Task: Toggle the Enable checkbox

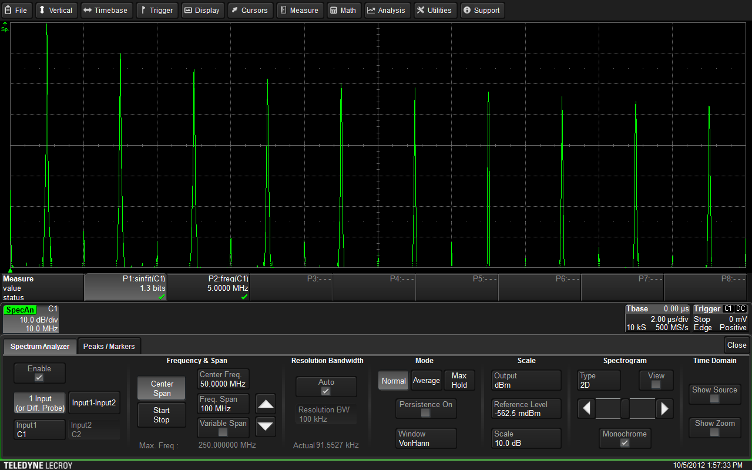Action: [39, 377]
